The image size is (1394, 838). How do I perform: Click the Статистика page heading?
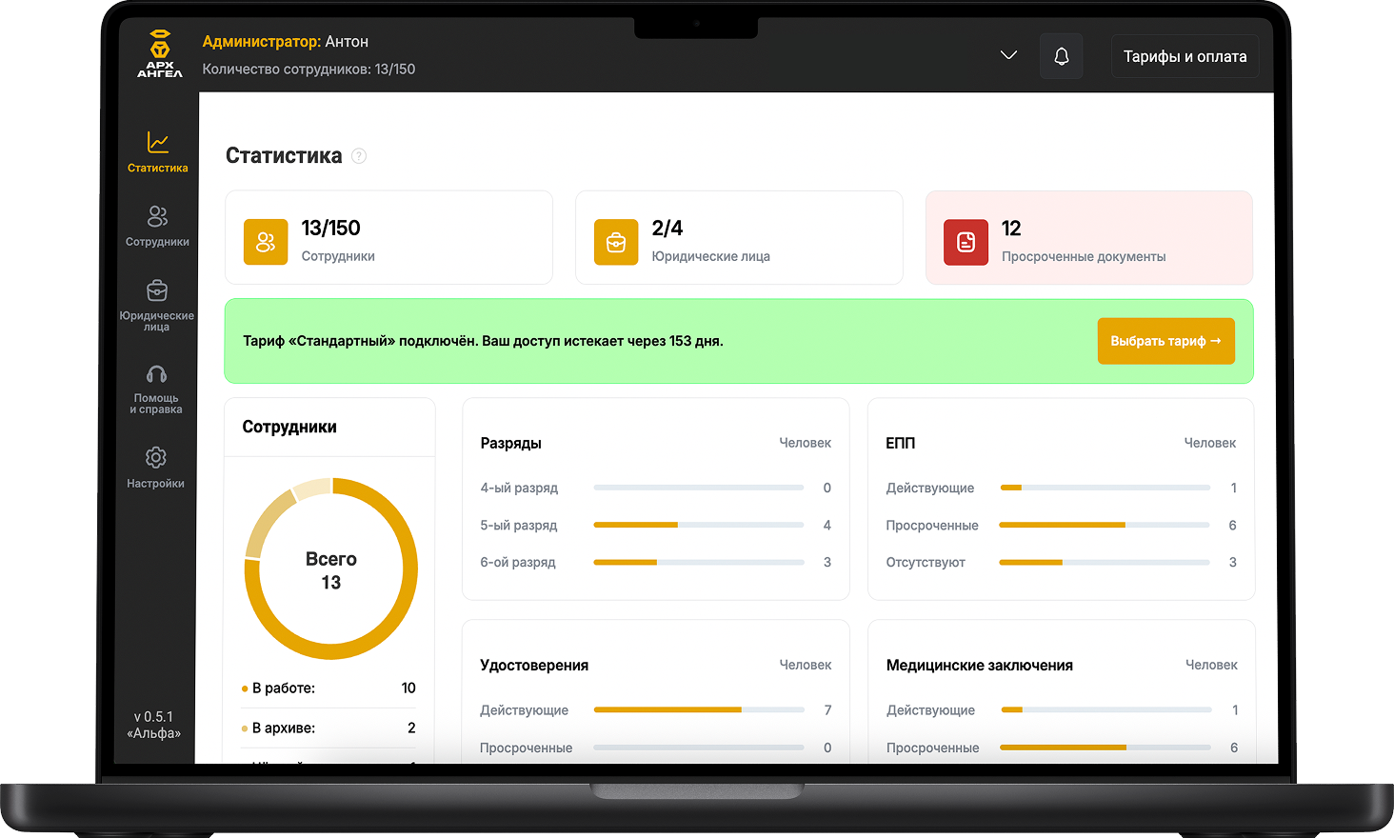coord(284,156)
